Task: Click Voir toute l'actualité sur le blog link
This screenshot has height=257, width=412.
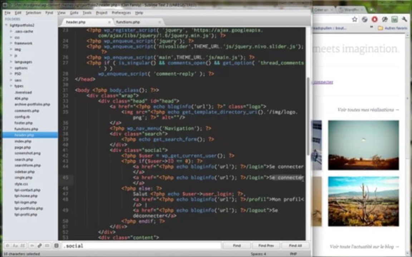Action: 364,247
